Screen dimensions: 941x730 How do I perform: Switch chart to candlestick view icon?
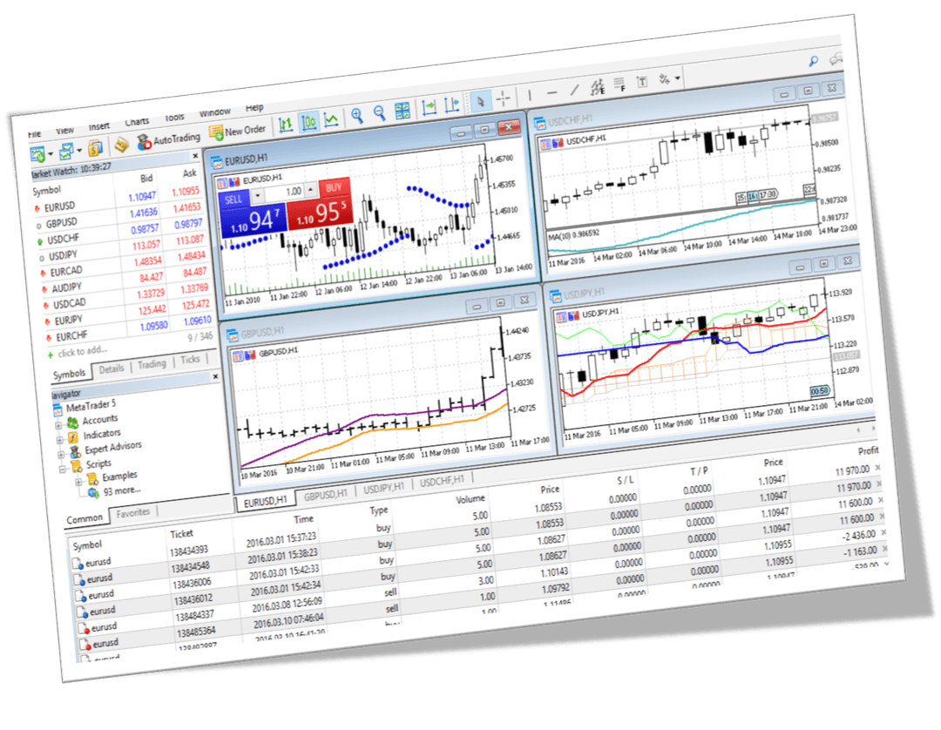(309, 123)
